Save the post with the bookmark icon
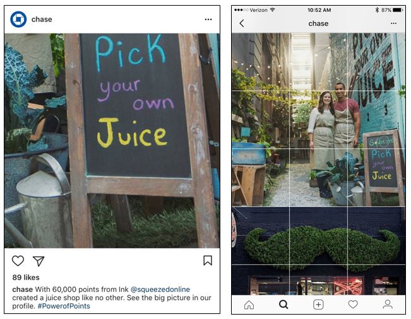Viewport: 411px width, 319px height. (208, 260)
